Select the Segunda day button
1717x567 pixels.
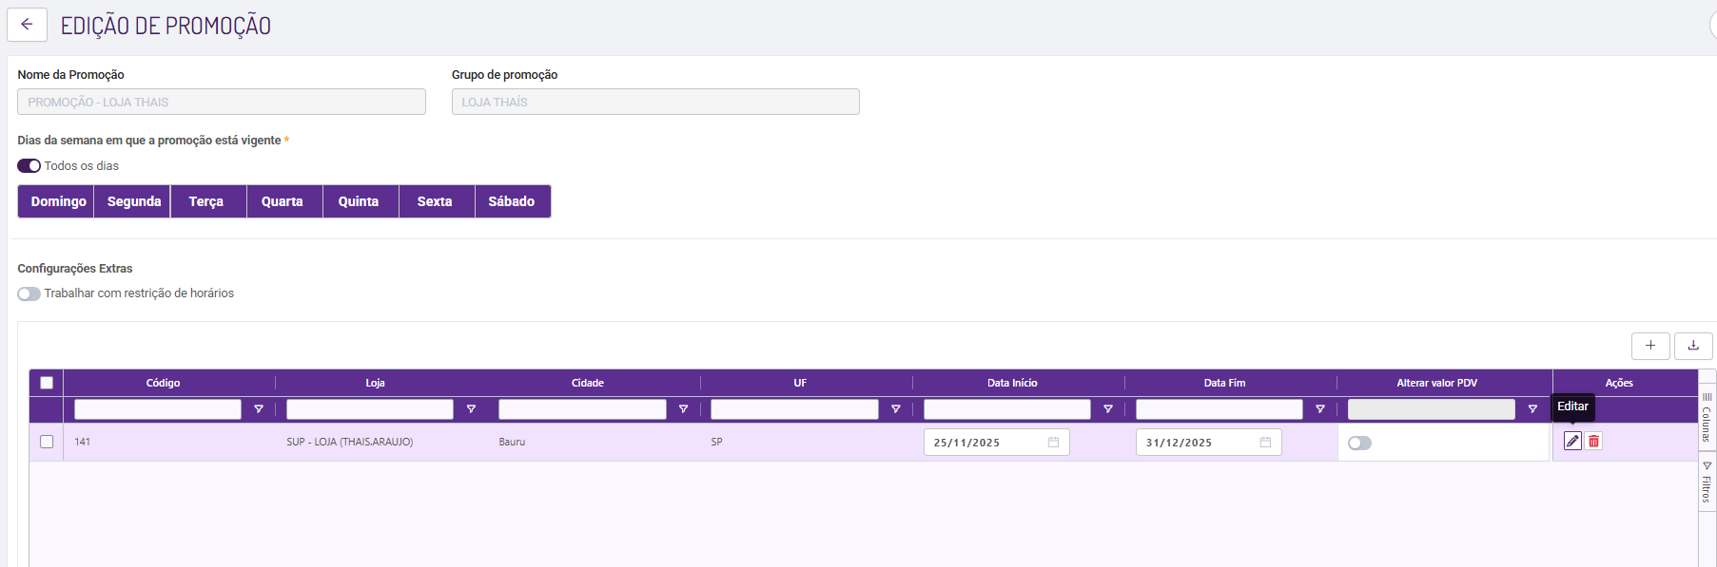tap(132, 201)
